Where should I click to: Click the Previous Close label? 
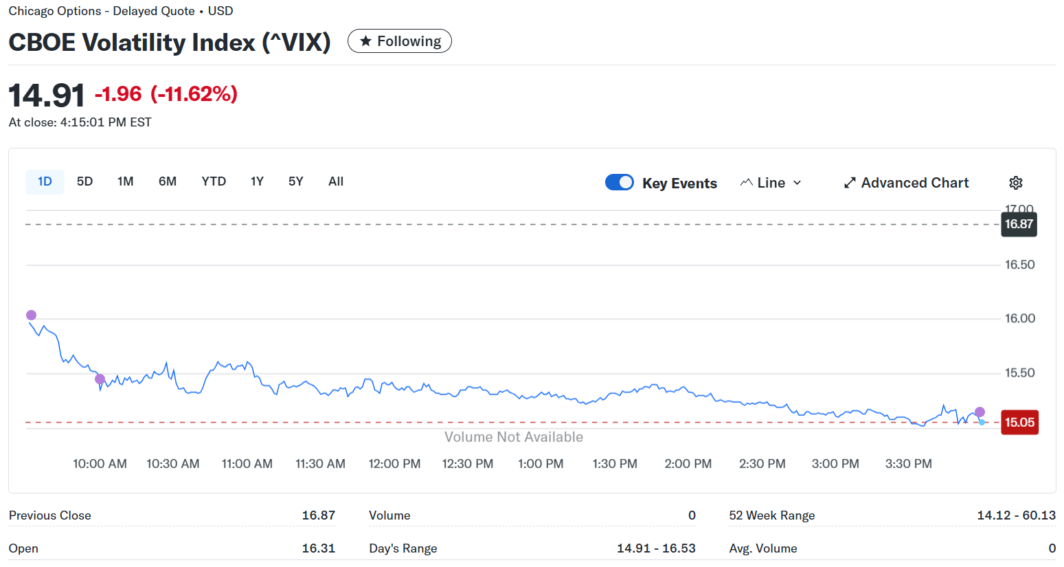pos(49,515)
